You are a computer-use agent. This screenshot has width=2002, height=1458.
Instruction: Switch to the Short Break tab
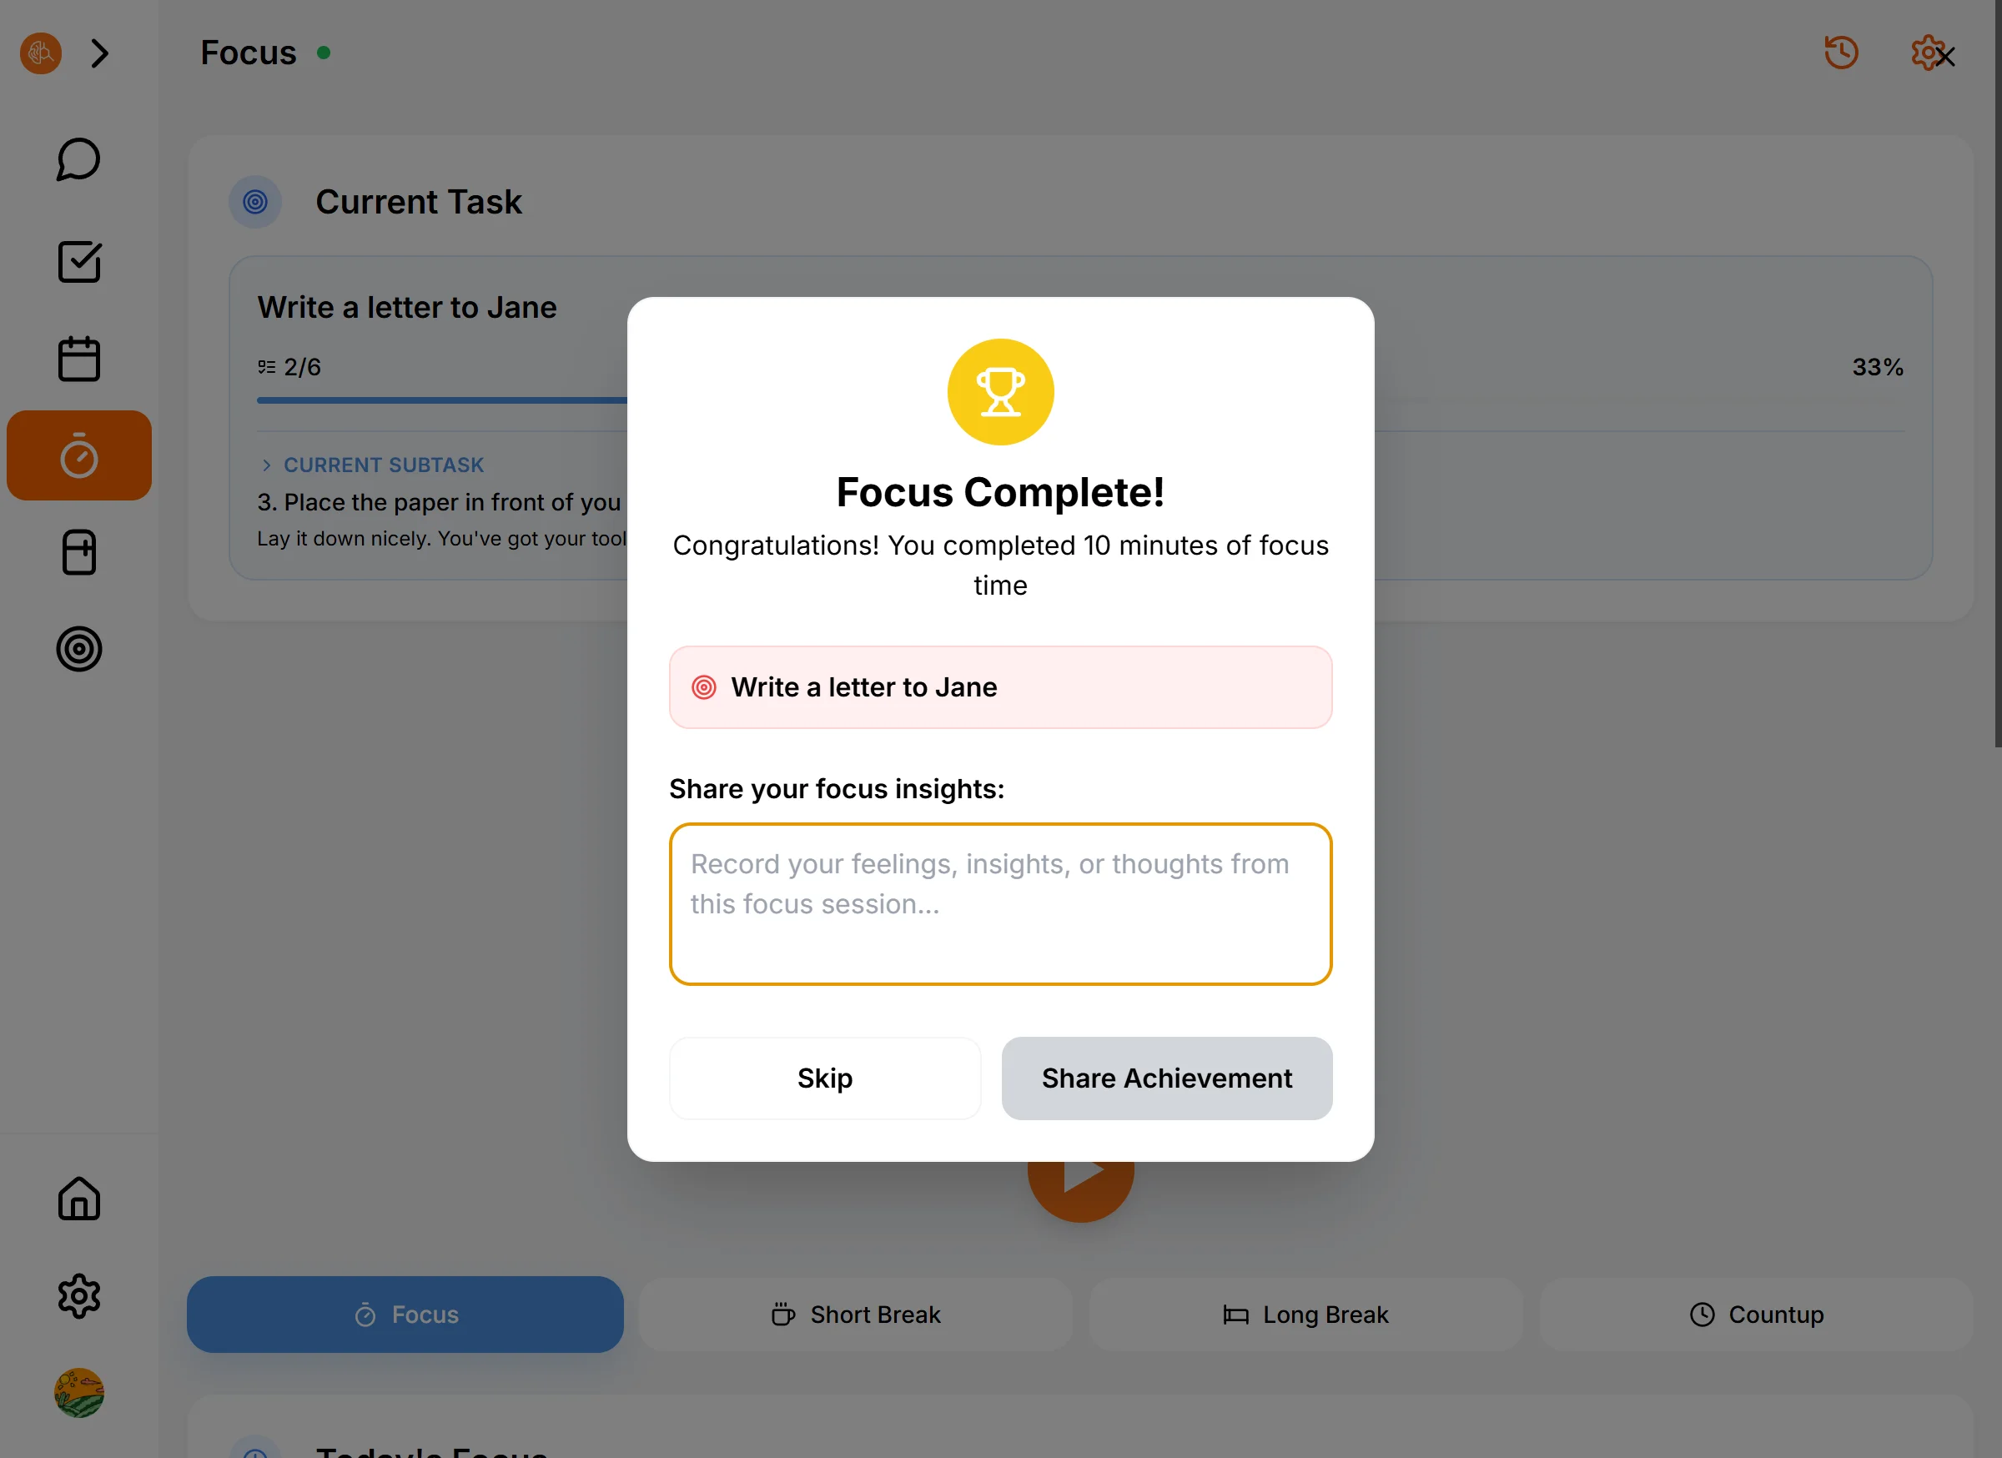pos(855,1315)
